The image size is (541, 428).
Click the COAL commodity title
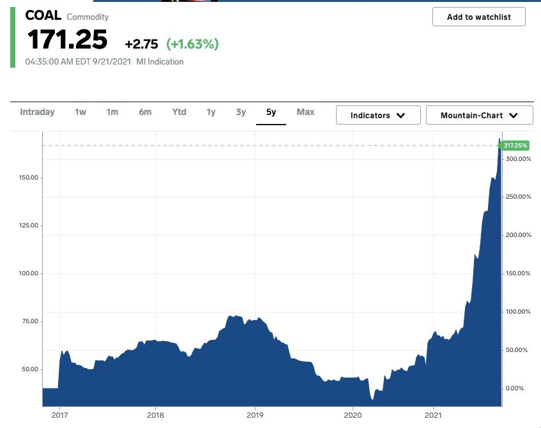tap(43, 16)
